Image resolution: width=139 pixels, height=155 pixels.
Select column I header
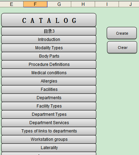click(107, 4)
